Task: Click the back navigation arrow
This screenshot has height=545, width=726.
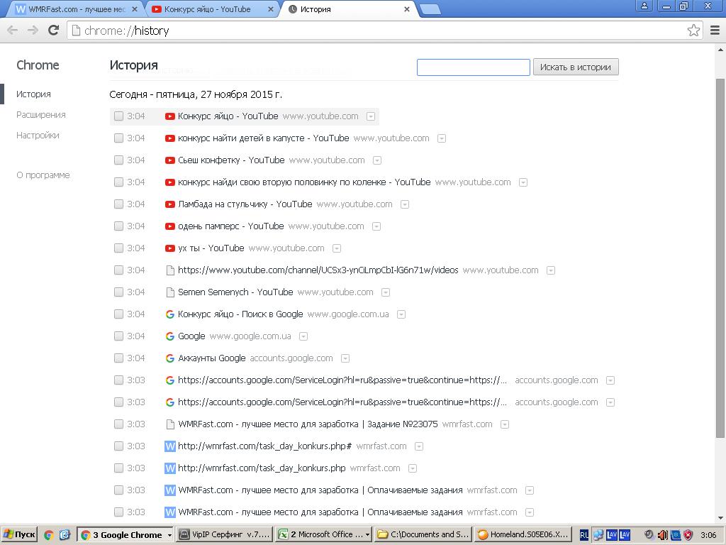Action: point(13,30)
